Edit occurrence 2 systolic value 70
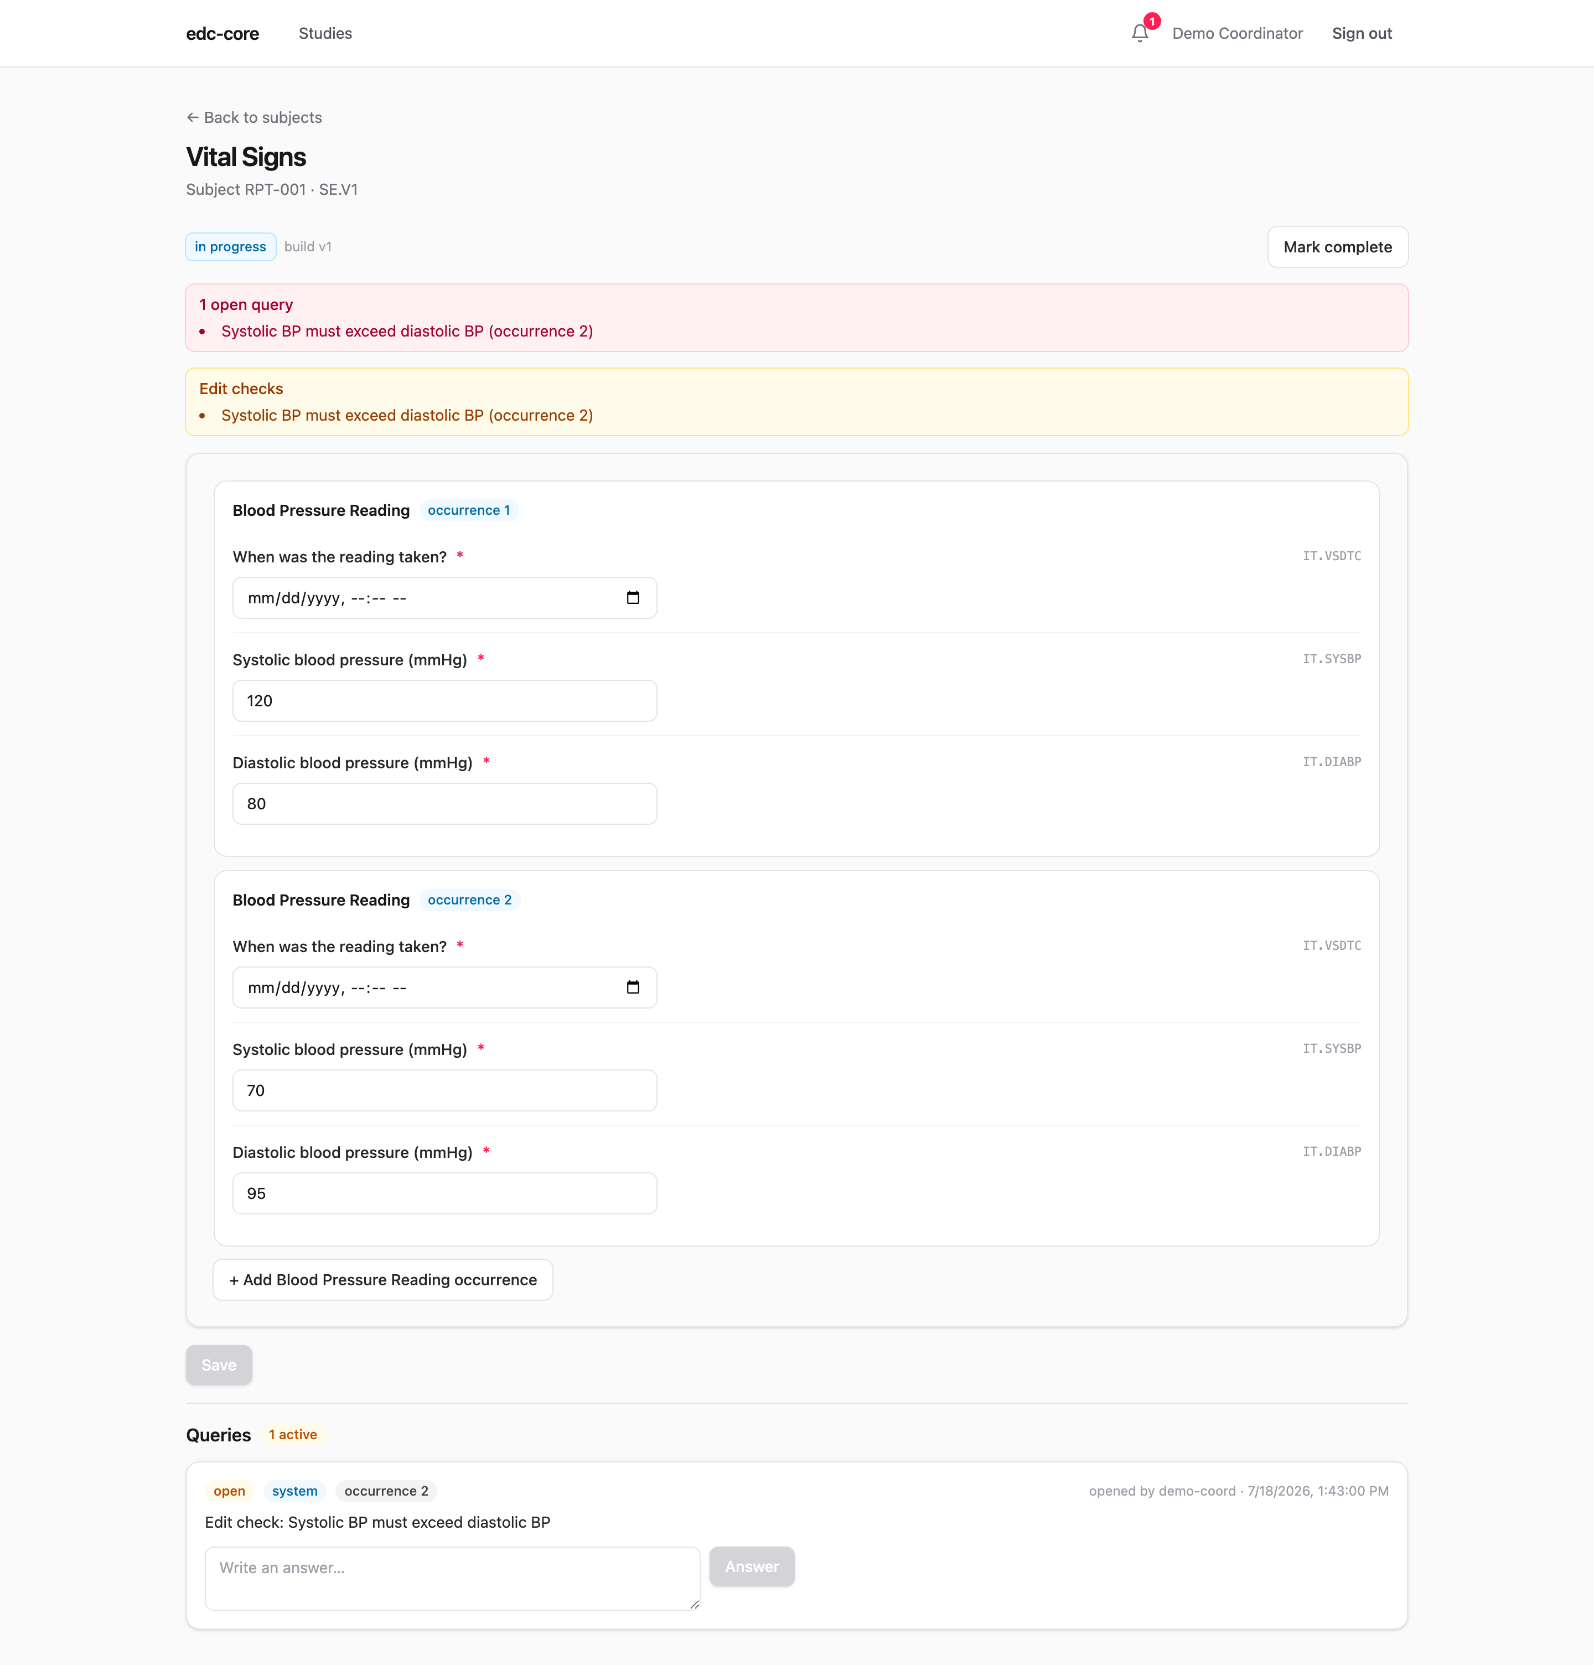Screen dimensions: 1594x1665 tap(445, 1090)
